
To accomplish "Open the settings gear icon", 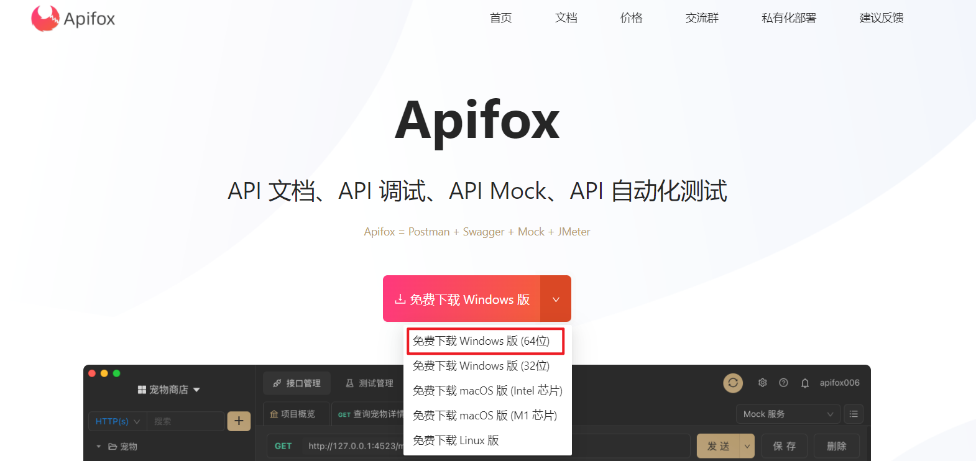I will click(763, 383).
